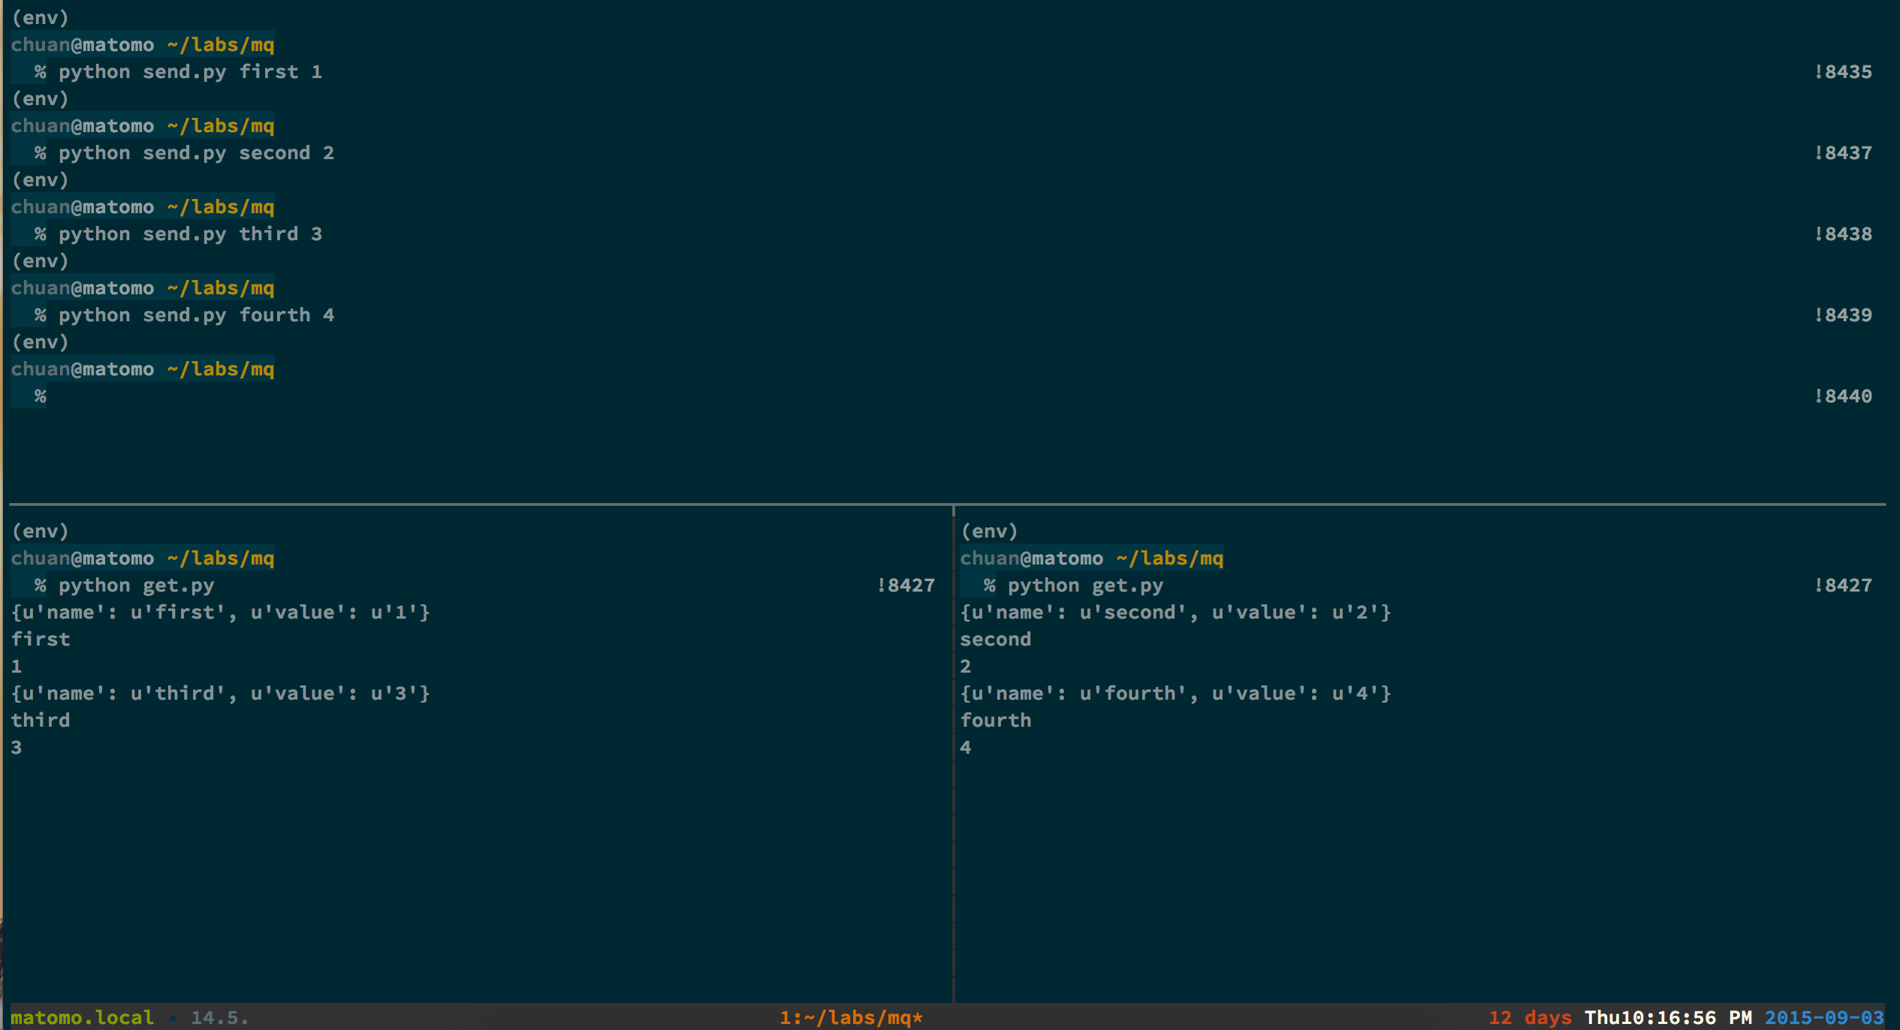This screenshot has width=1900, height=1030.
Task: Click the command 'python send.py first 1'
Action: coord(190,72)
